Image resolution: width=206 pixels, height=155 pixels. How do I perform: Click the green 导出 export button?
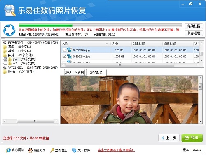click(192, 138)
